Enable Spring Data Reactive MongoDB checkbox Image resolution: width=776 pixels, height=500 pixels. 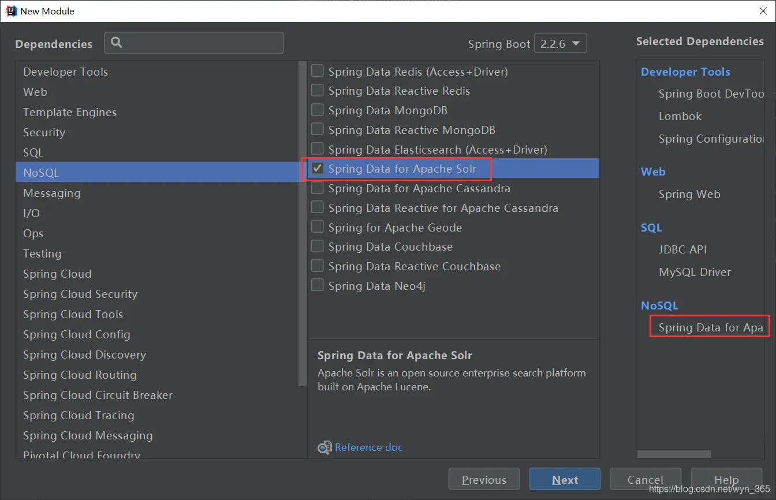[x=317, y=130]
